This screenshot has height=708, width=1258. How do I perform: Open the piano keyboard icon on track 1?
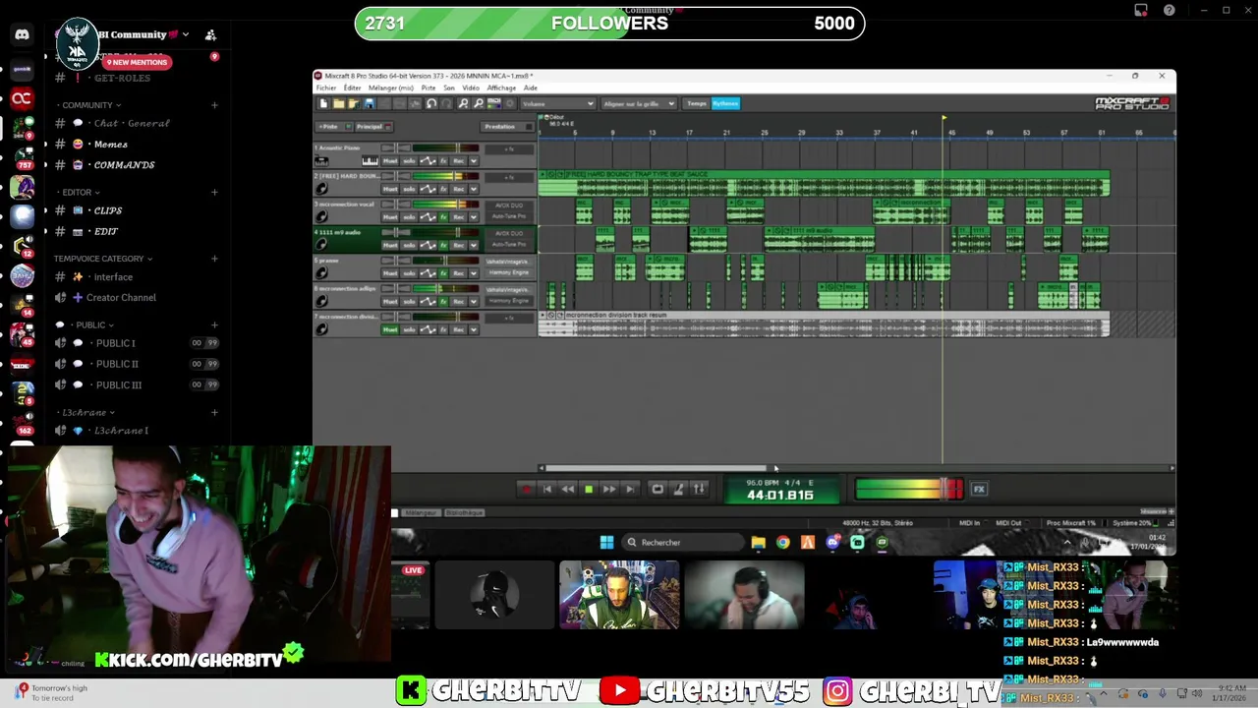371,161
